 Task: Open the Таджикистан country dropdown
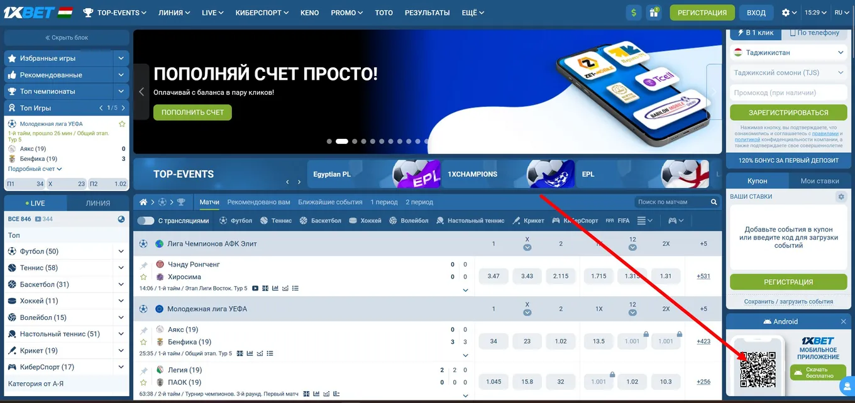[x=788, y=53]
